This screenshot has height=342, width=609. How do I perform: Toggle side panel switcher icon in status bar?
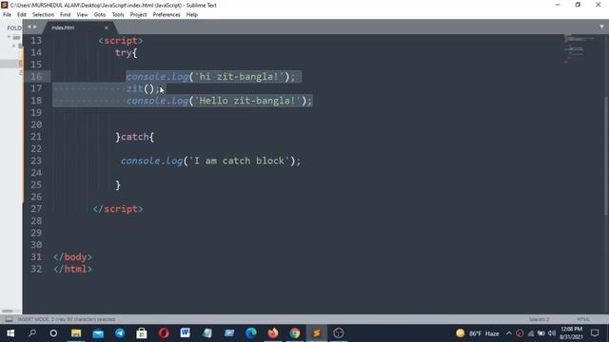pos(9,319)
